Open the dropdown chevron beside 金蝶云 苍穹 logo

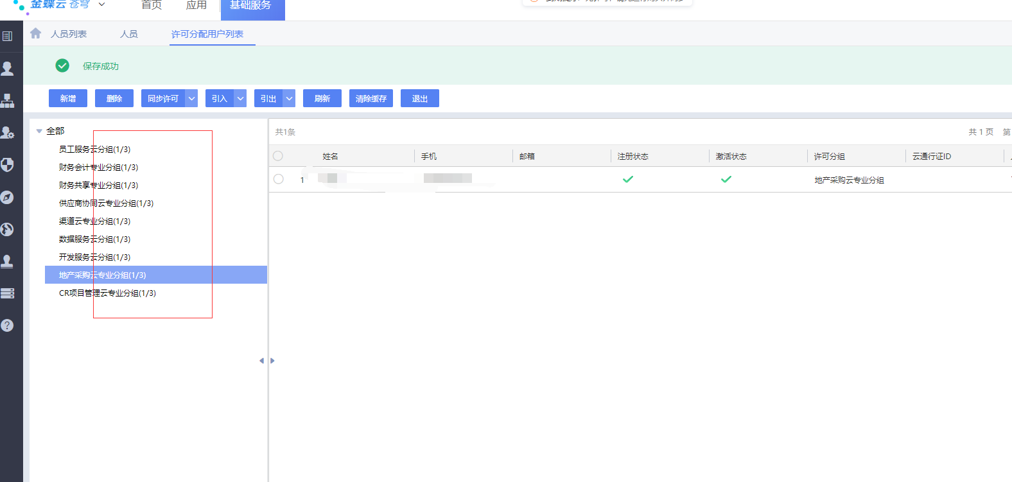point(101,4)
